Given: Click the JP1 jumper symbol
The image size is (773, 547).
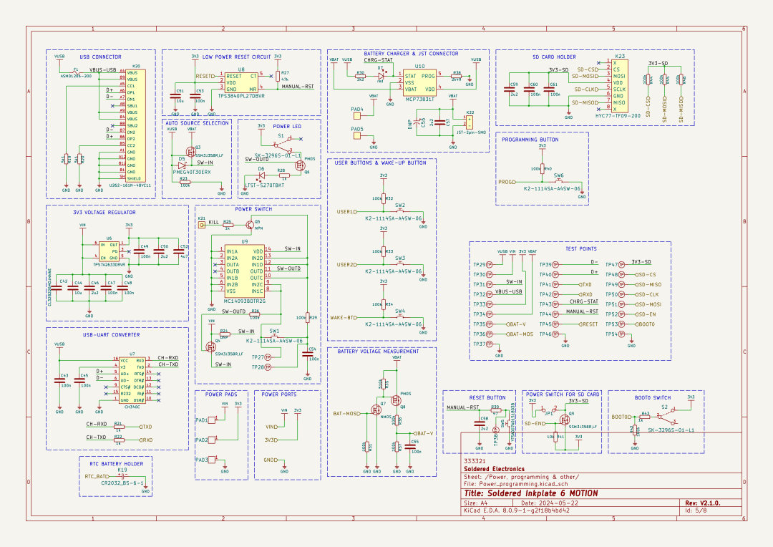Looking at the screenshot, I should coord(548,410).
